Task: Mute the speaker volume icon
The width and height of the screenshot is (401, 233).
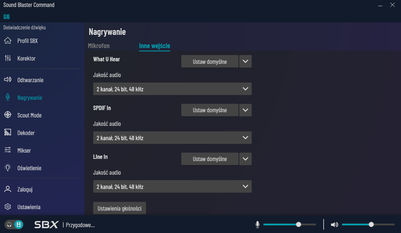Action: (334, 225)
